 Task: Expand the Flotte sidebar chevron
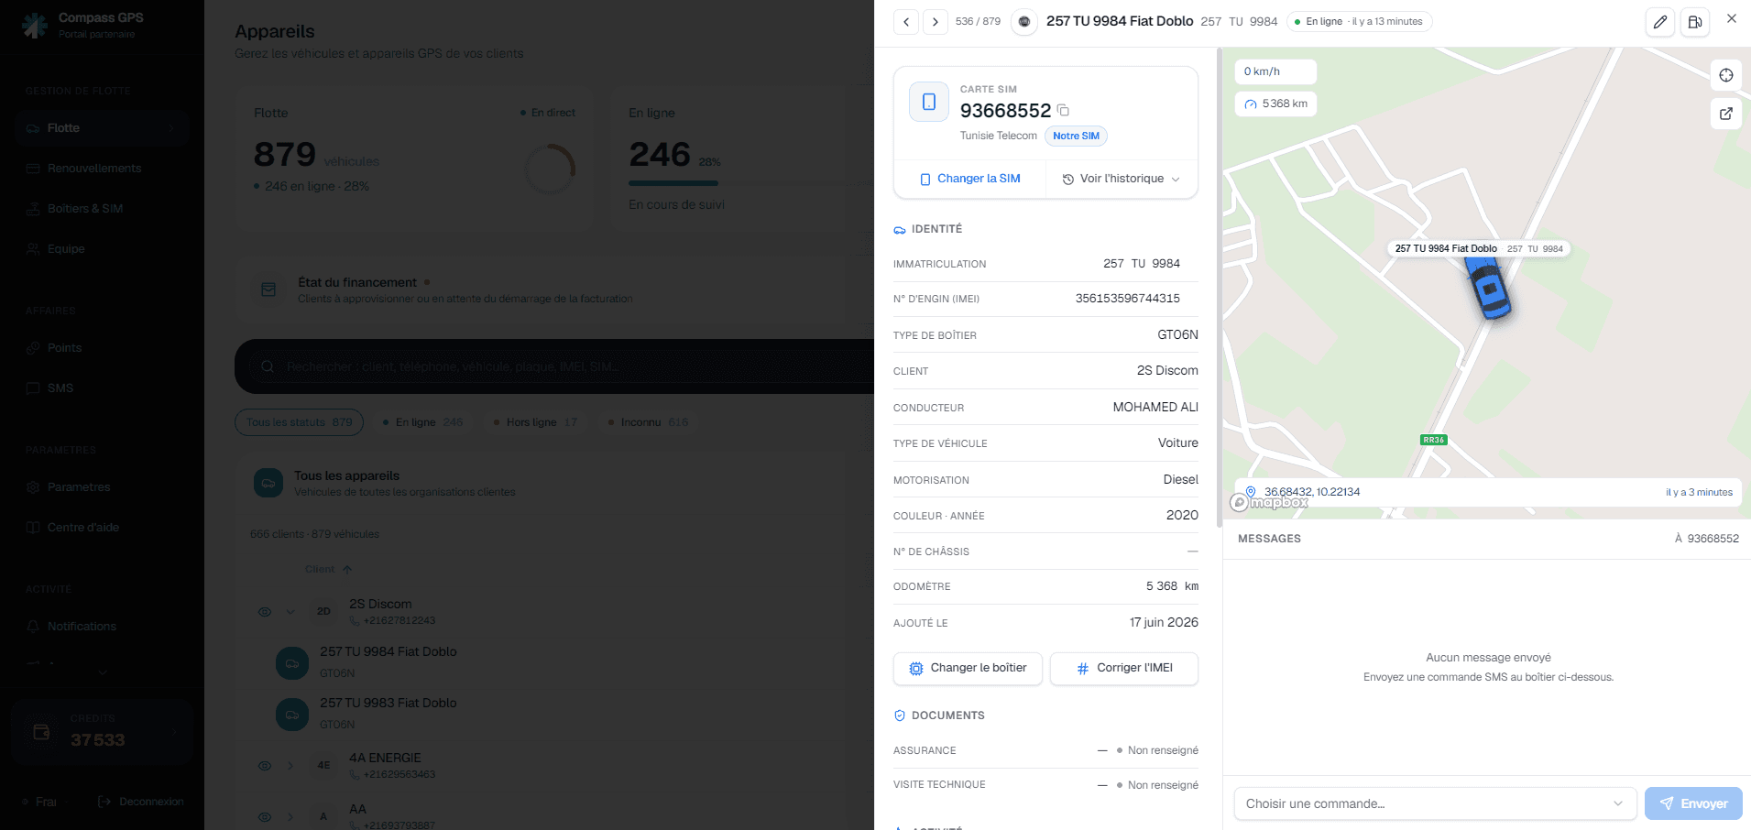171,128
